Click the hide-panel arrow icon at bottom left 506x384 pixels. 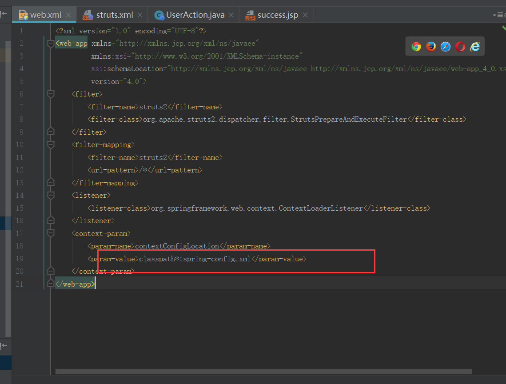[4, 346]
